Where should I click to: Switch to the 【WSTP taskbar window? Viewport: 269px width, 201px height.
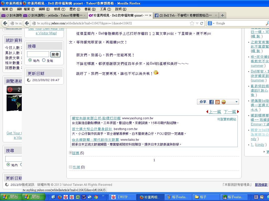tap(123, 197)
